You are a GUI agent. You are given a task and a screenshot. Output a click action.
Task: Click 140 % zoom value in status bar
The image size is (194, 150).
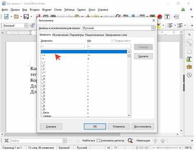click(188, 148)
